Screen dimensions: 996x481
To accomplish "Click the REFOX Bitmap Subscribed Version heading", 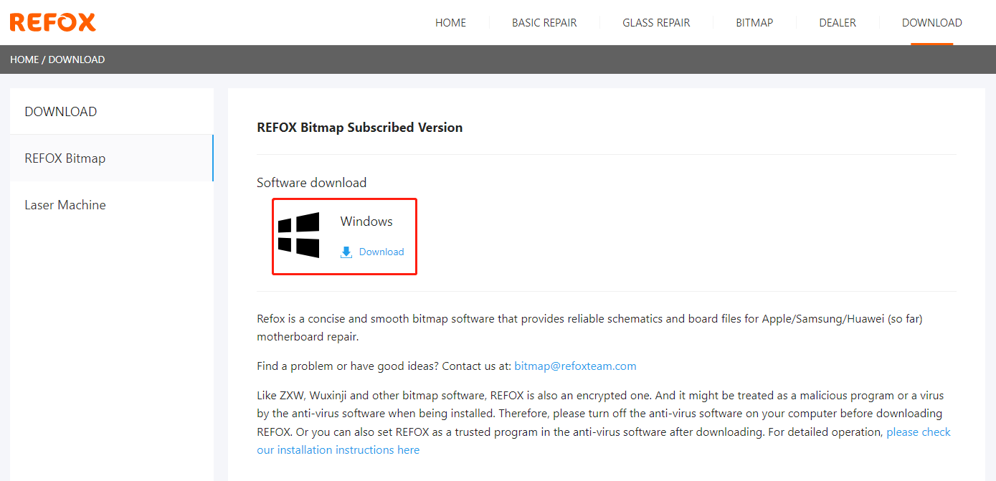I will pyautogui.click(x=360, y=128).
